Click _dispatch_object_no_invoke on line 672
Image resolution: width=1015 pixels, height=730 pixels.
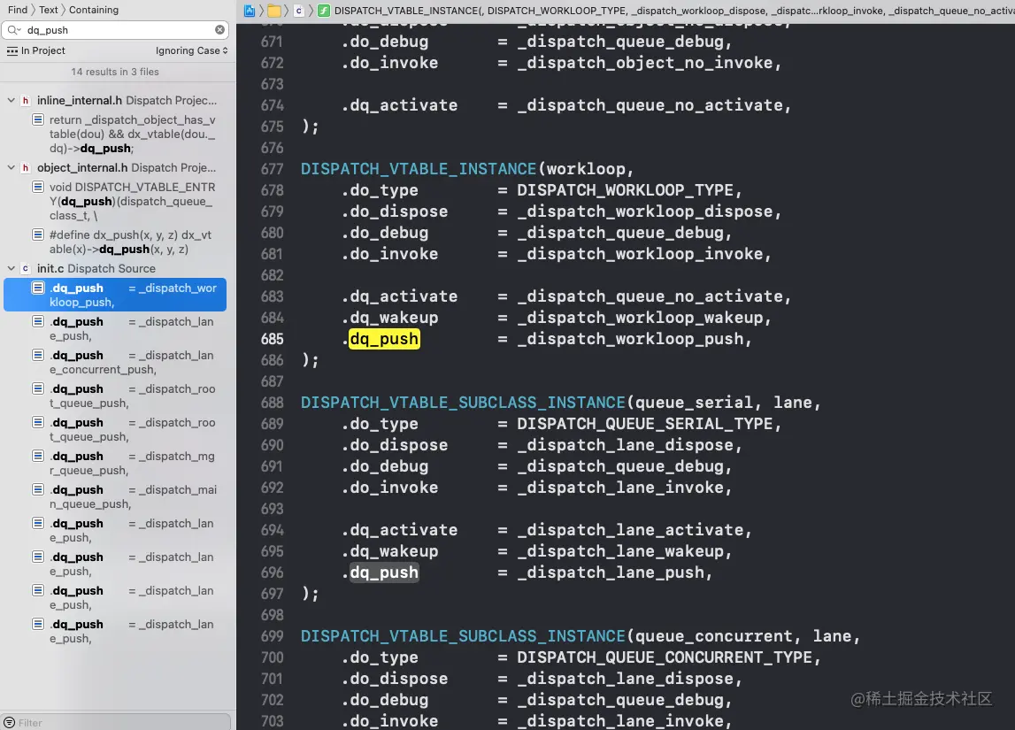click(645, 63)
